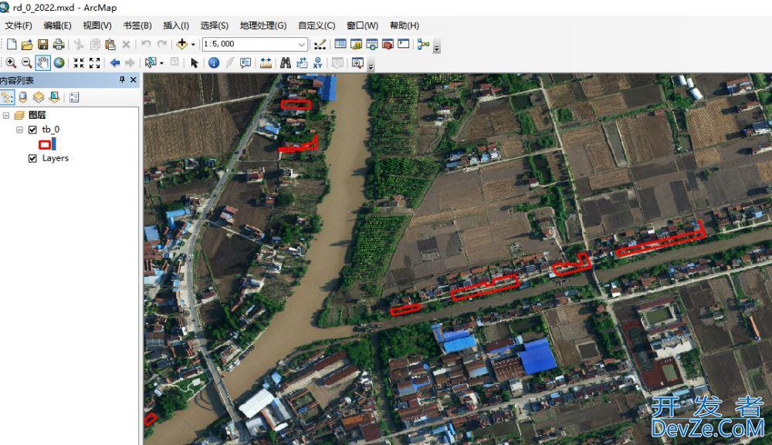Image resolution: width=772 pixels, height=445 pixels.
Task: Open the Add Data dropdown arrow
Action: tap(193, 44)
